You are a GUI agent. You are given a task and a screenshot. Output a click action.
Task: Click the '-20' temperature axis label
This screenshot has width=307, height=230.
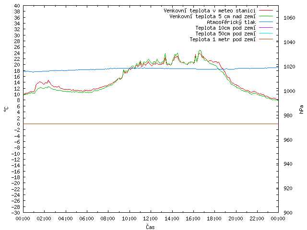15,183
